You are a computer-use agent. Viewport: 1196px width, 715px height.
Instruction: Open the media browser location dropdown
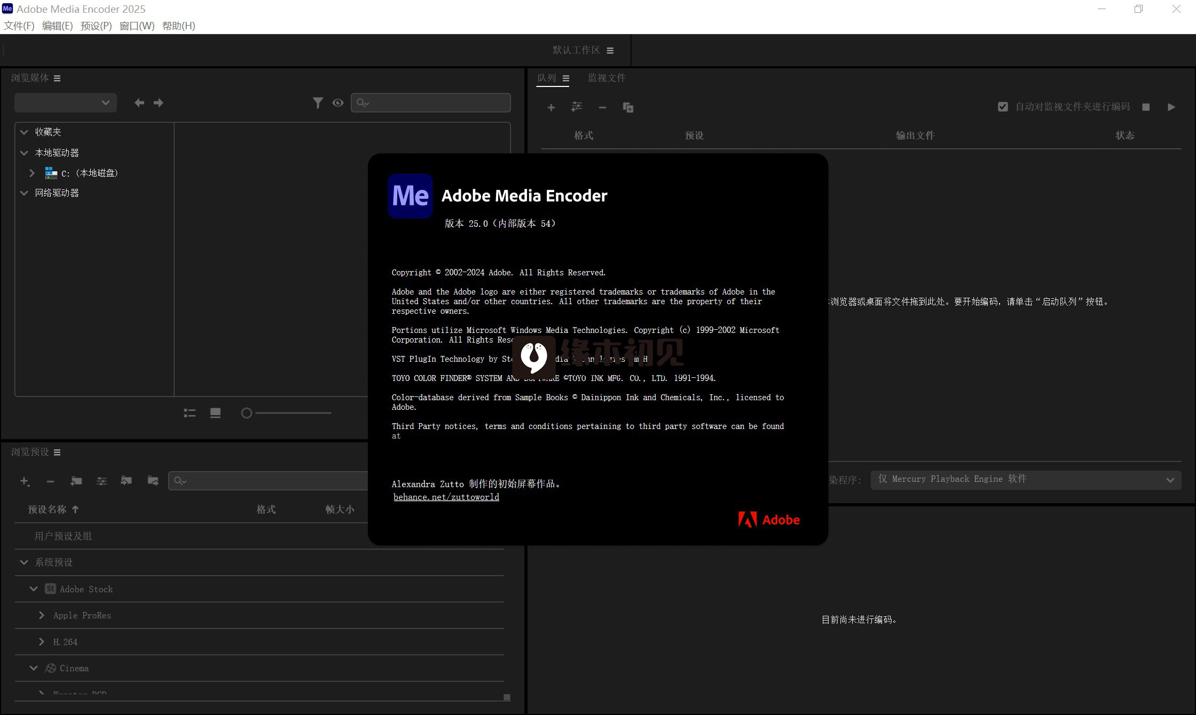click(x=66, y=102)
